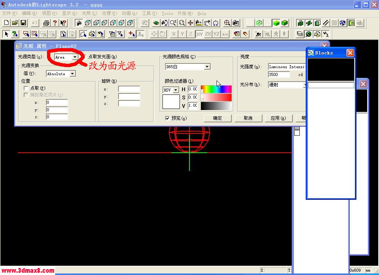Click the luminous intensity 3500 field
379x275 pixels.
tap(279, 74)
